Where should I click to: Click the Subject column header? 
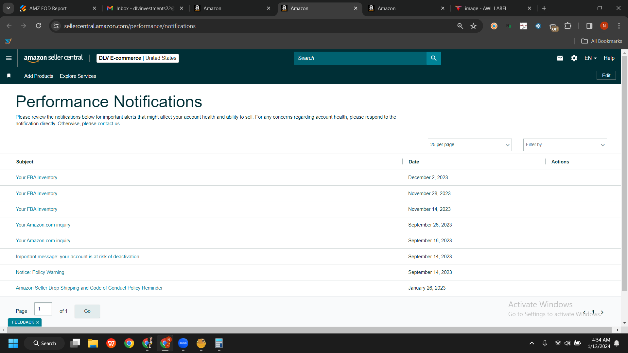25,162
